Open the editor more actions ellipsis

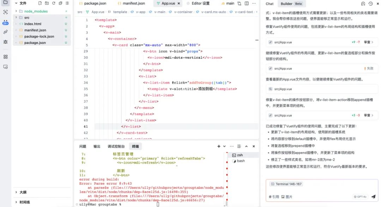[254, 4]
